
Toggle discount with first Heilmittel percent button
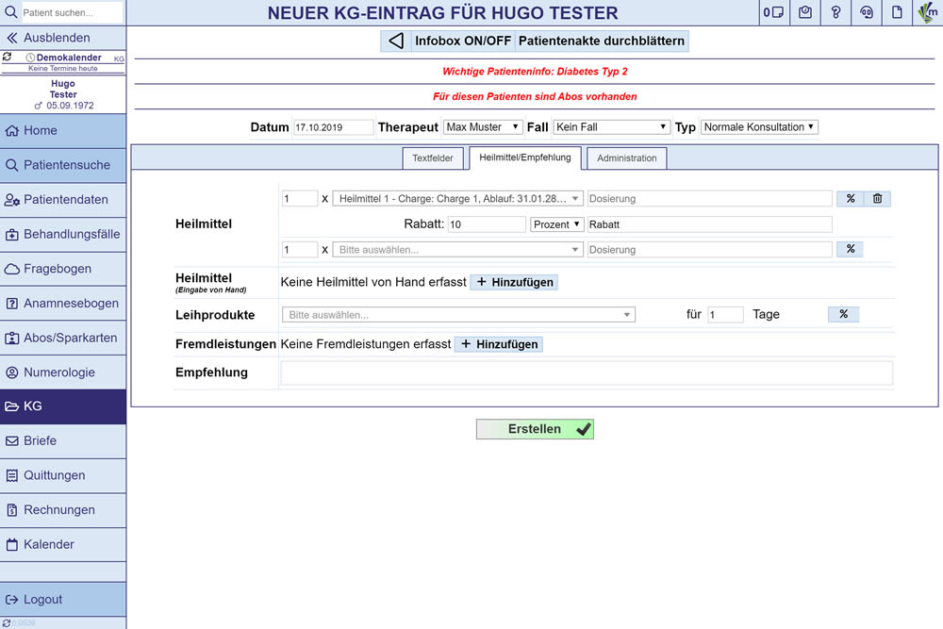pyautogui.click(x=850, y=199)
